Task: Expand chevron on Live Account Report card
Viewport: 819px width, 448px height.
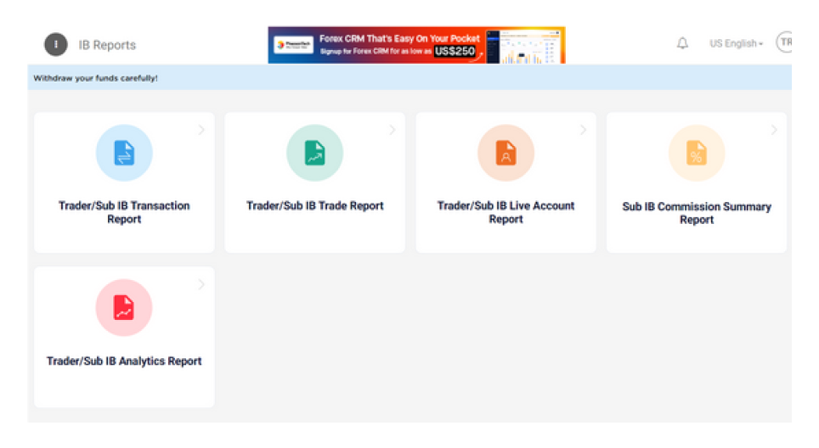Action: pyautogui.click(x=583, y=130)
